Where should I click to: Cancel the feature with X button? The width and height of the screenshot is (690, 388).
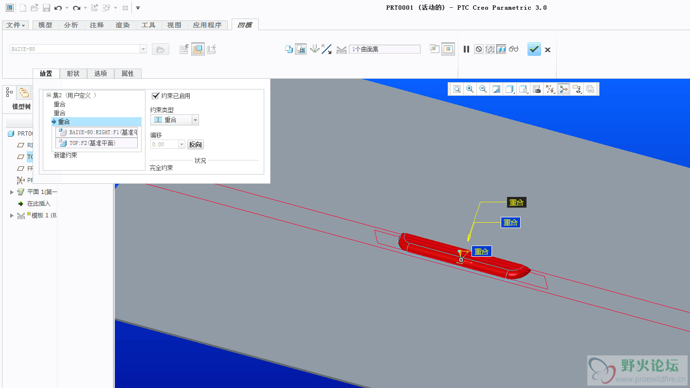(547, 50)
